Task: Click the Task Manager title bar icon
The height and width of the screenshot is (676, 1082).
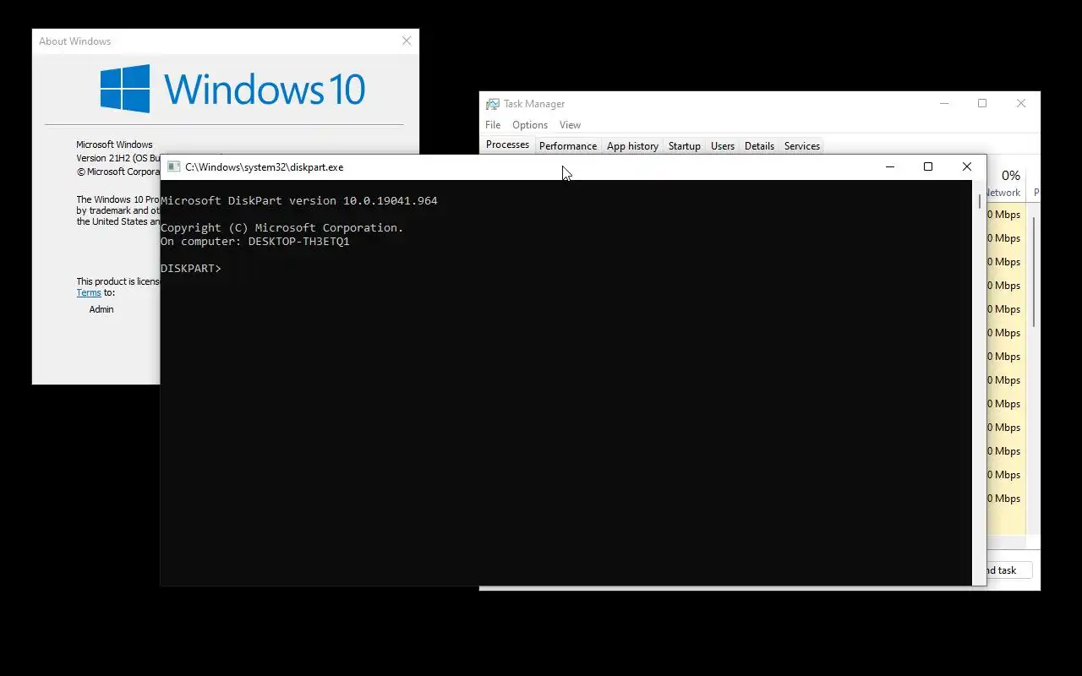Action: 493,104
